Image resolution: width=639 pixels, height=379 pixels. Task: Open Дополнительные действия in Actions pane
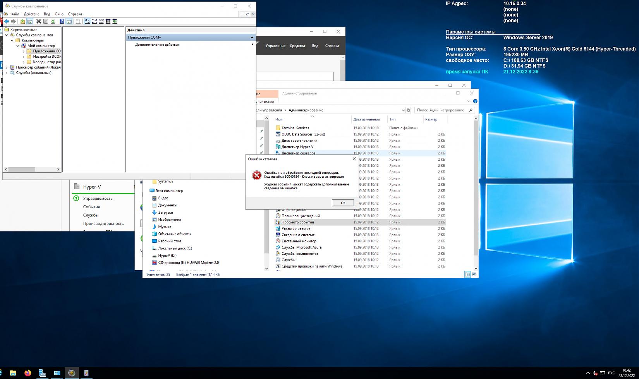point(157,45)
